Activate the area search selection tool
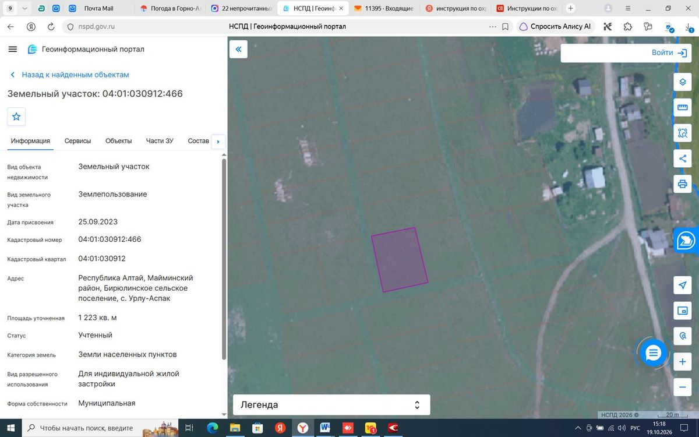The image size is (699, 437). pos(683,133)
